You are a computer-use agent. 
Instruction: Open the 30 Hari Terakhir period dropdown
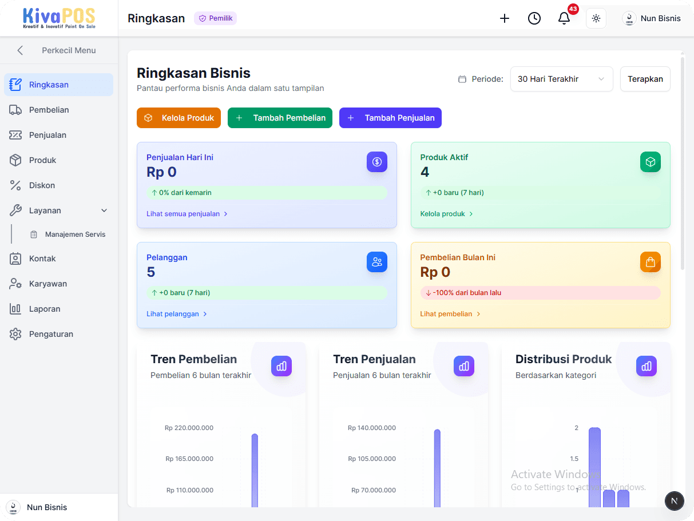[561, 79]
